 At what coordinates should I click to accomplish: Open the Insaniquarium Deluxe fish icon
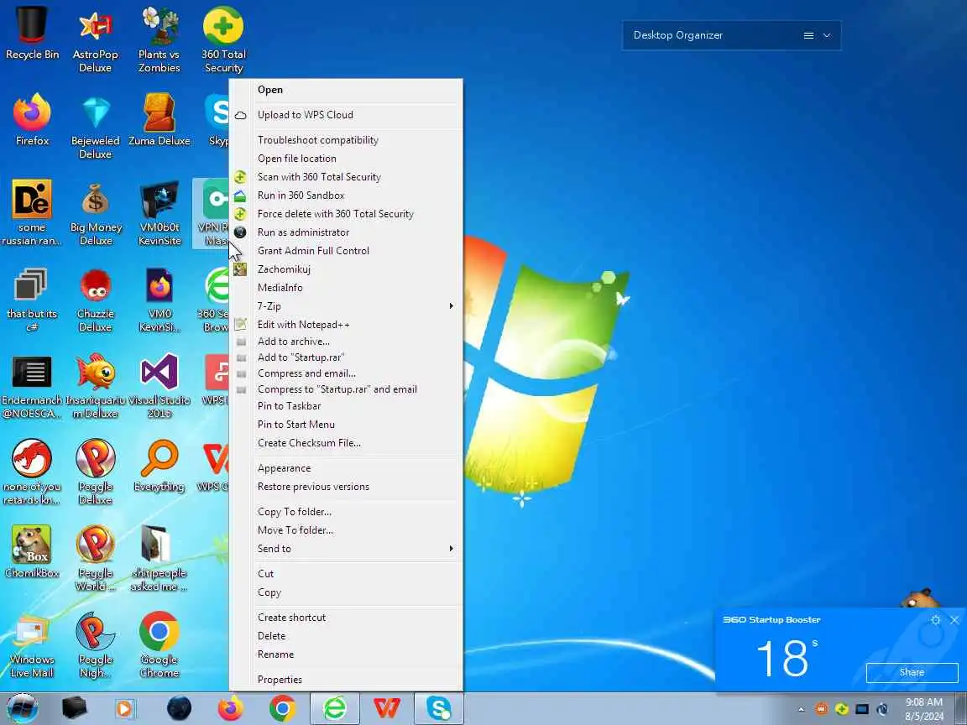pyautogui.click(x=95, y=387)
